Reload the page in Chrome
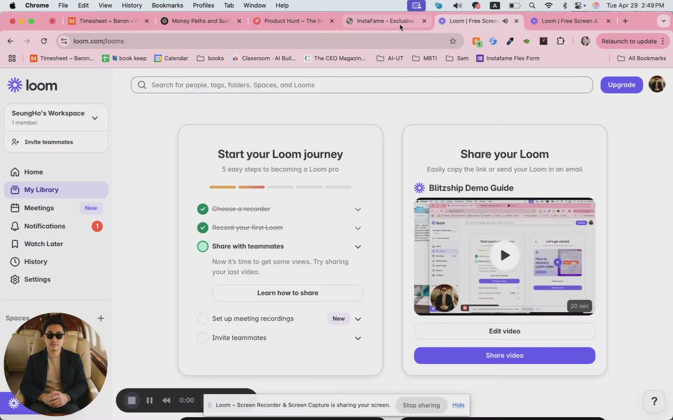 [x=44, y=41]
